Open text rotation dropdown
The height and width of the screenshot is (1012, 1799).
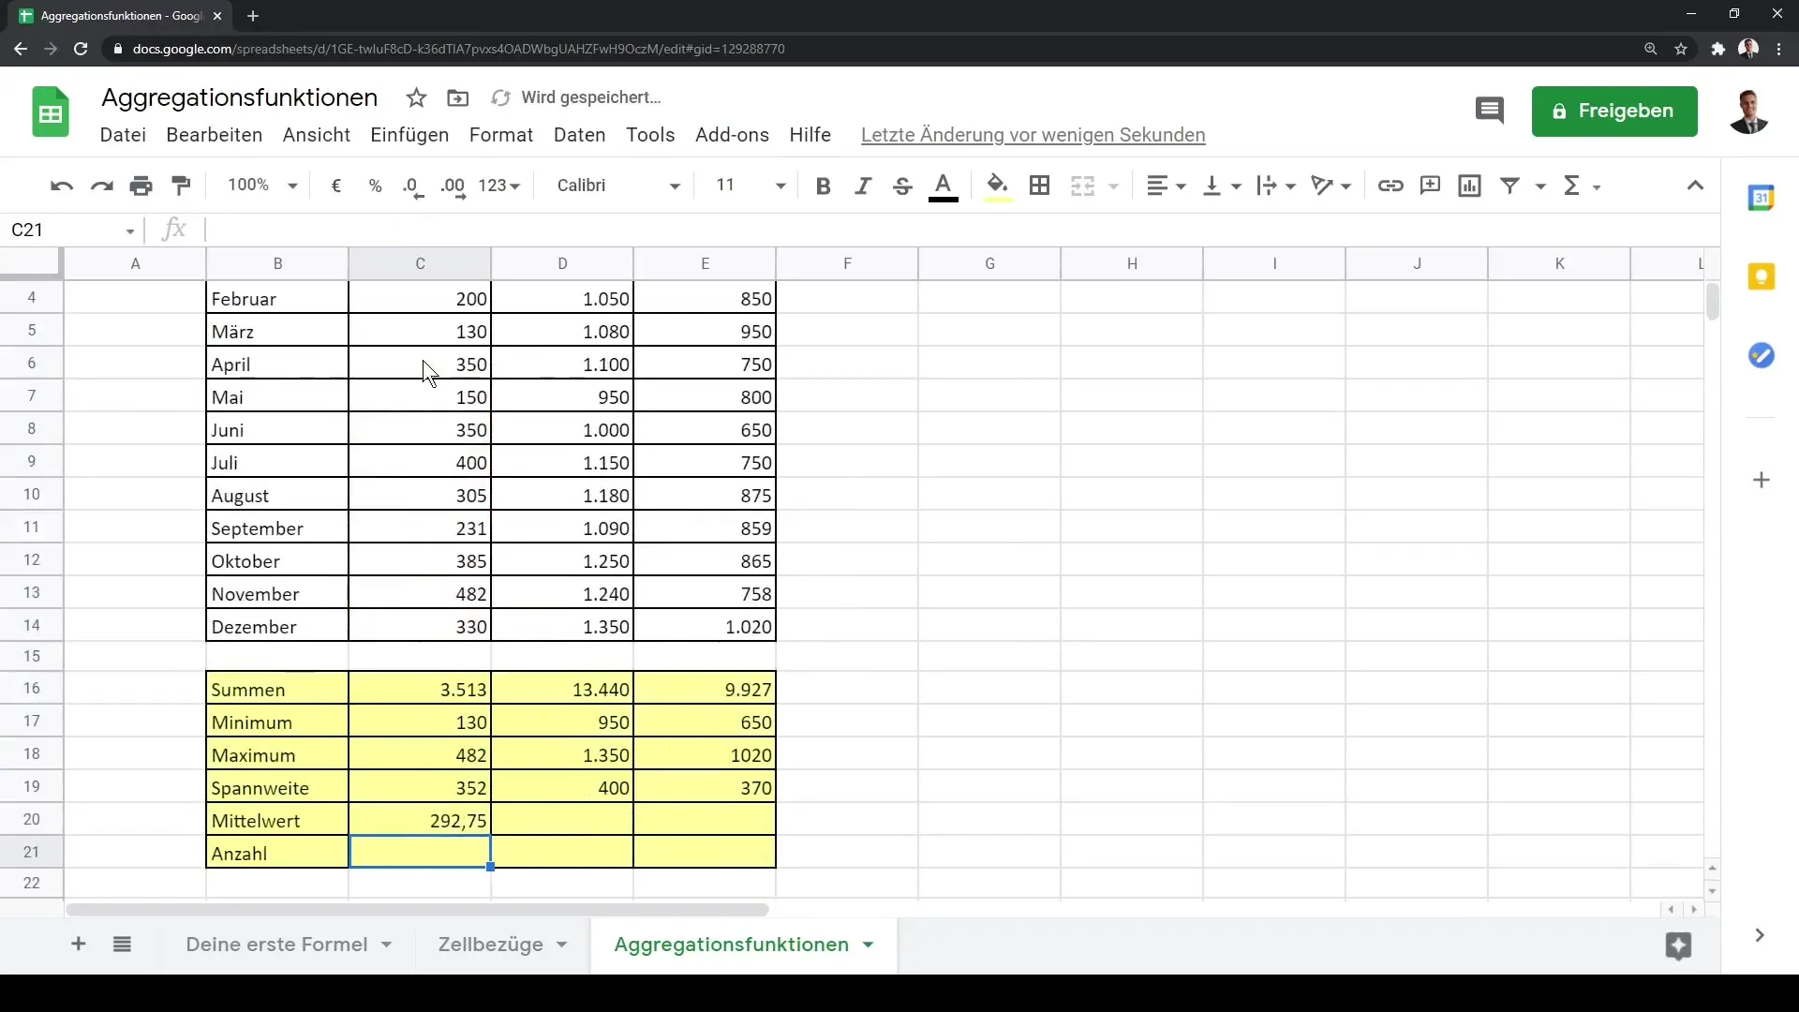(1331, 186)
